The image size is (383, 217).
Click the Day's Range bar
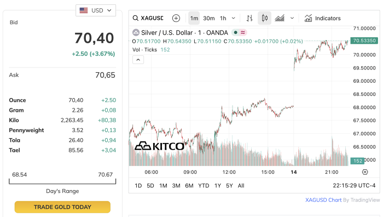coord(62,181)
